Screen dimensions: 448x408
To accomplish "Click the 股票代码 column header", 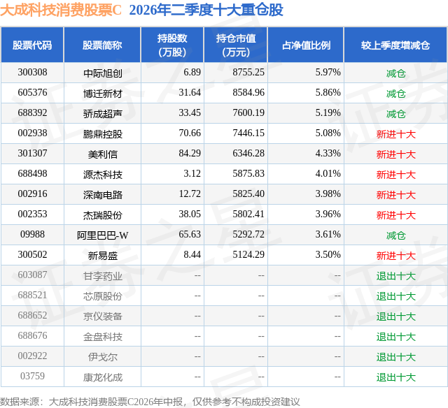I will point(32,45).
